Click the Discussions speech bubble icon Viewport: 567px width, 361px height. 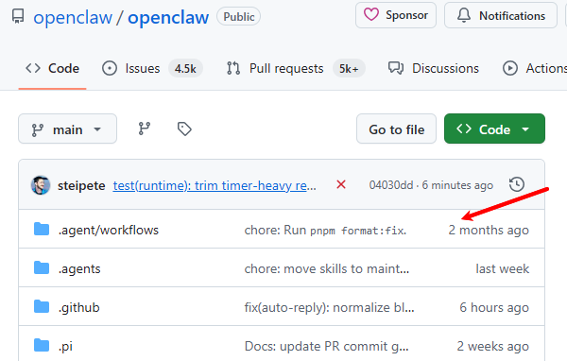pos(396,68)
